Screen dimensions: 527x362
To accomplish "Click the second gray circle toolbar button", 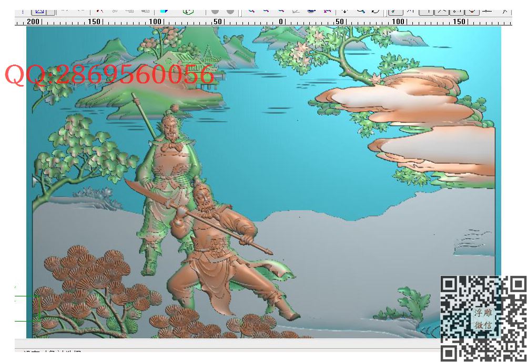I will click(230, 10).
